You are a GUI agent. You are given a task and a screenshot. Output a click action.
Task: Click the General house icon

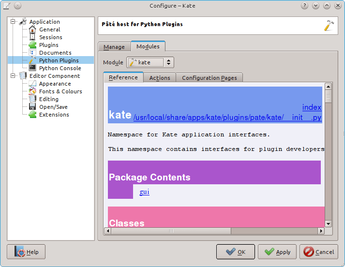click(32, 30)
